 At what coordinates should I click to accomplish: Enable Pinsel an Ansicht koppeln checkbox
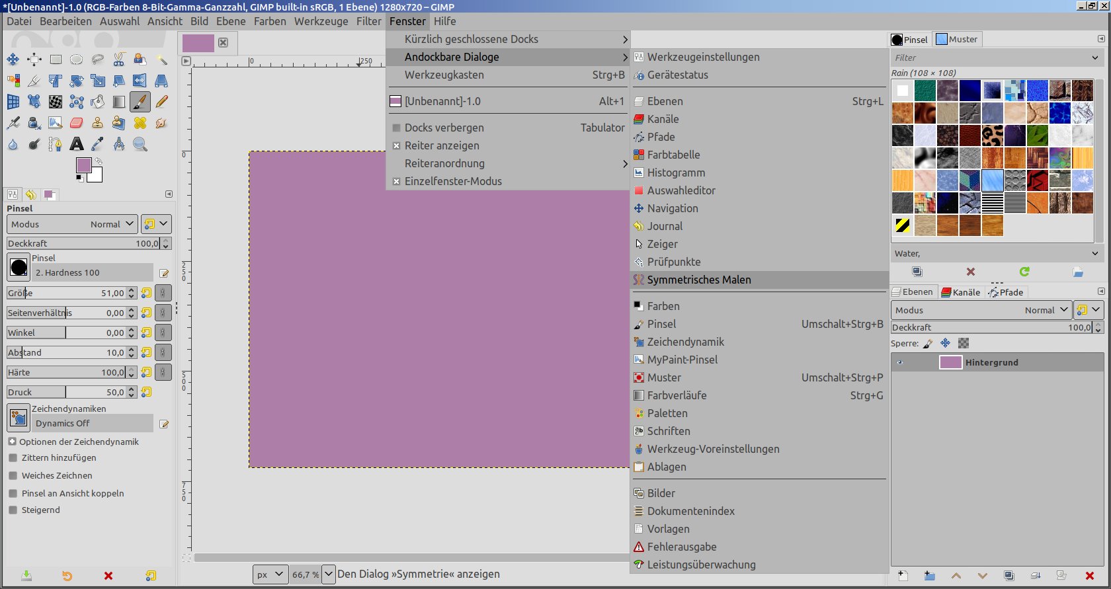[13, 493]
